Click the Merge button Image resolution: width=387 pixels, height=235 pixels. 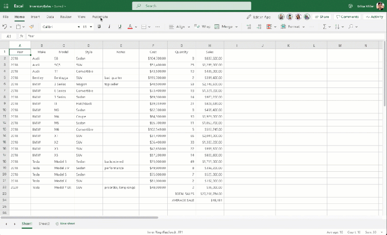click(x=223, y=26)
